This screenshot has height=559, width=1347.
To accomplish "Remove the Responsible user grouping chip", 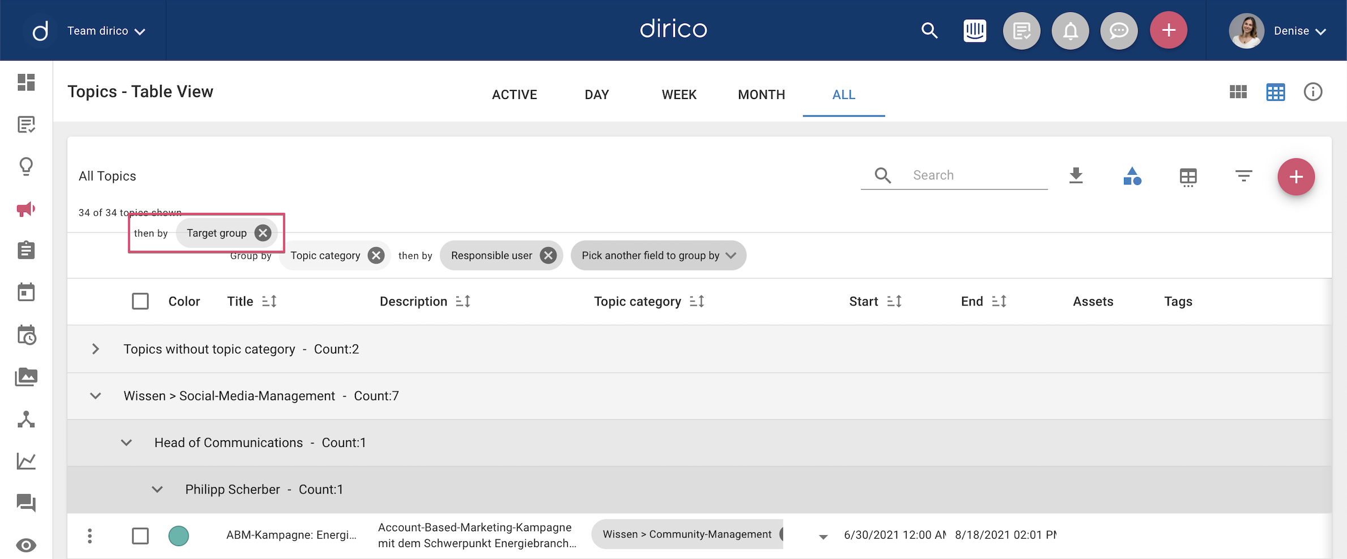I will click(548, 256).
